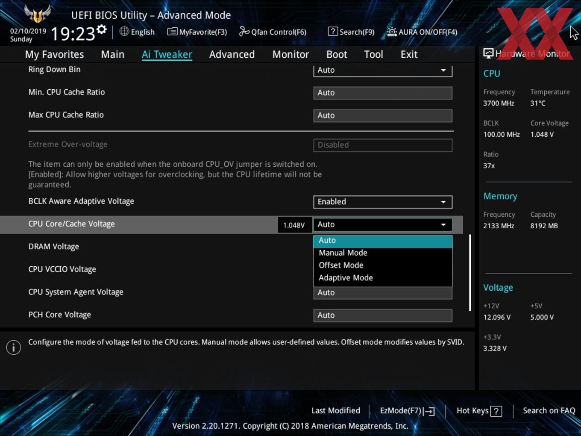The height and width of the screenshot is (436, 581).
Task: Select the Ai Tweaker tab
Action: 167,54
